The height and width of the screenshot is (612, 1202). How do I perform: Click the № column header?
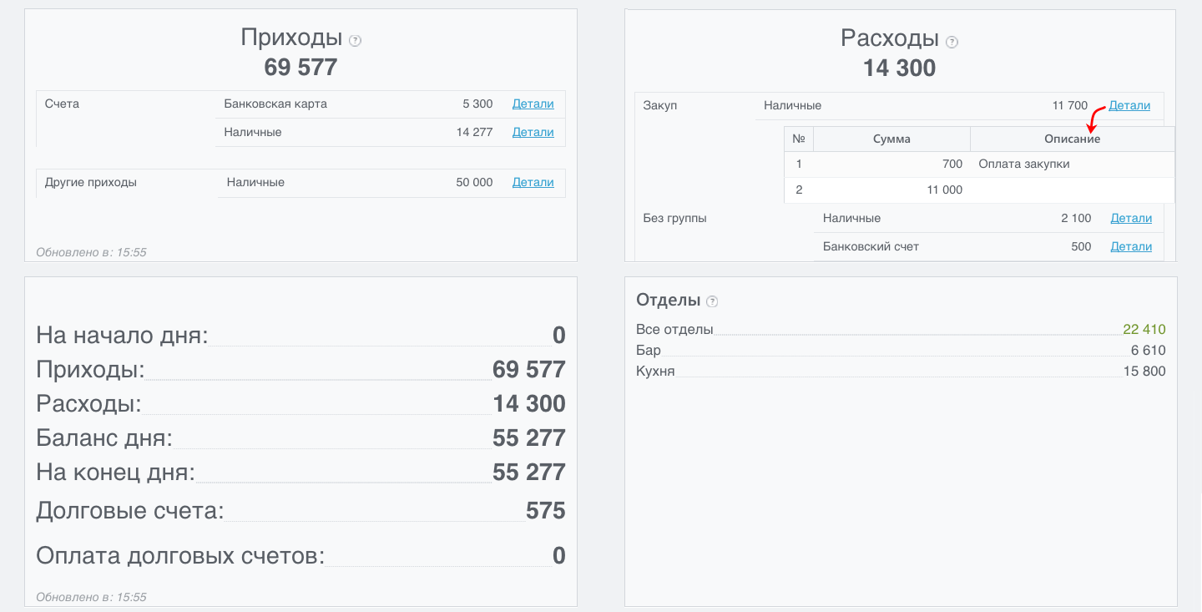[x=799, y=139]
